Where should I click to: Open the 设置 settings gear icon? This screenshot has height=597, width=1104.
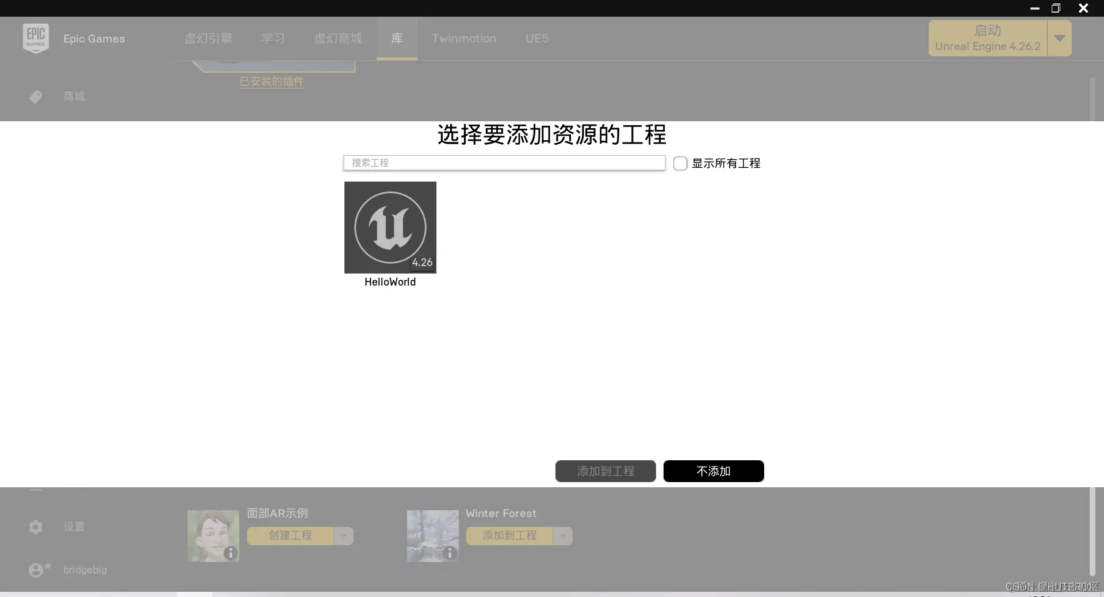click(x=35, y=527)
